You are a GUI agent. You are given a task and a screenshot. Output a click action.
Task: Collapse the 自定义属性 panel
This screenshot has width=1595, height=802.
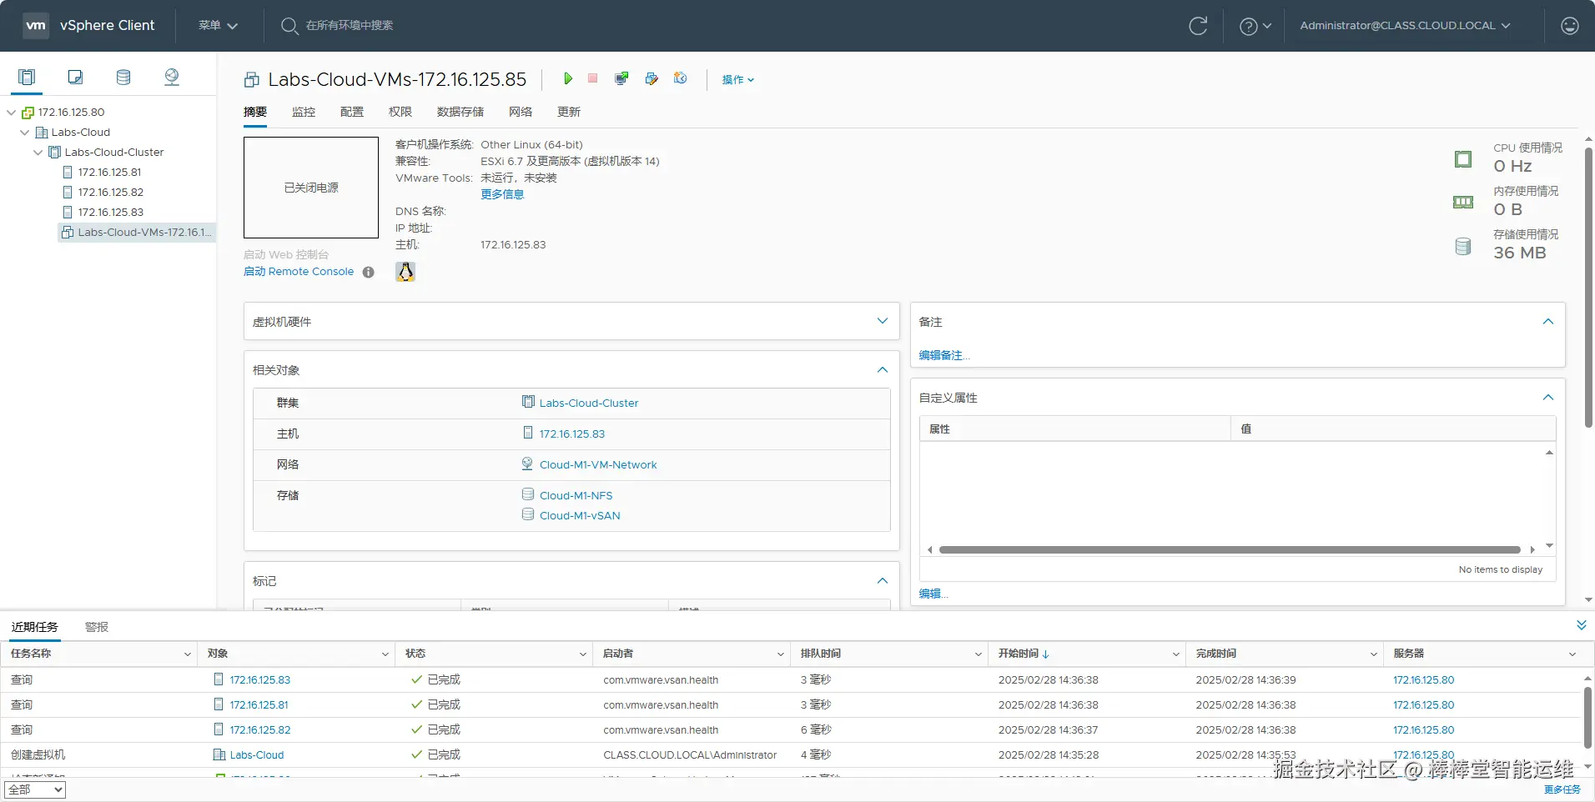tap(1548, 398)
